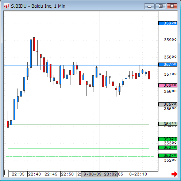The image size is (181, 181).
Task: Click the chart title S.BIDU - Baidu Inc, 1 Min
Action: coord(38,6)
